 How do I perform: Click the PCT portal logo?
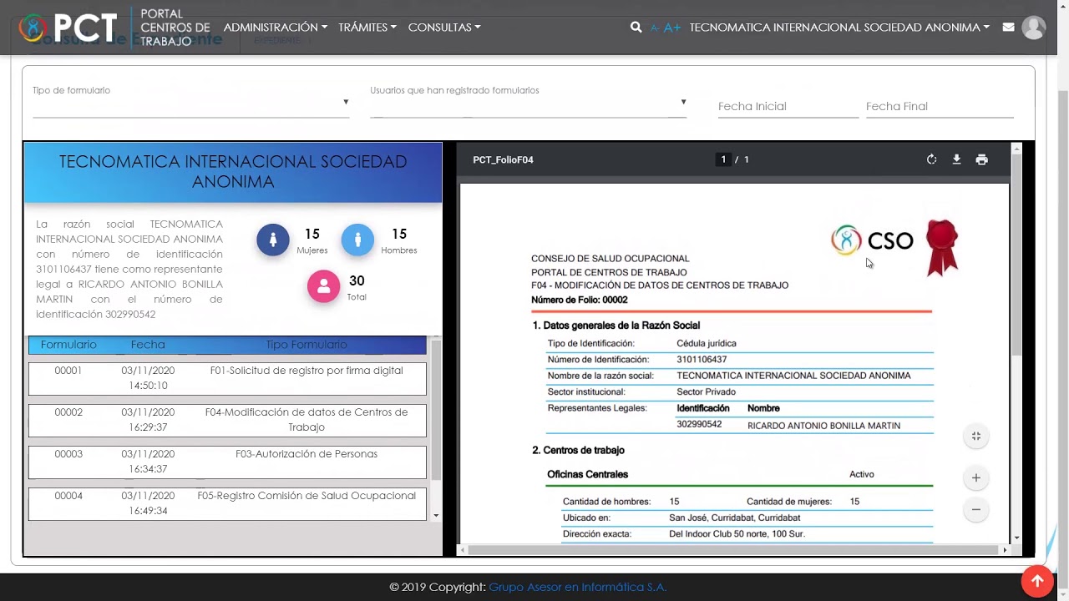tap(68, 28)
